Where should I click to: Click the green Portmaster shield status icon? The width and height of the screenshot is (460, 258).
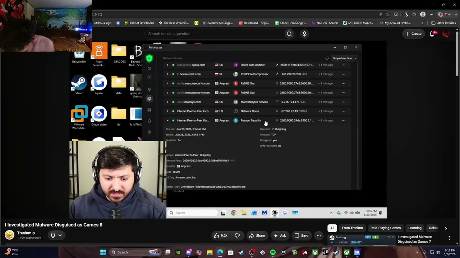[x=149, y=58]
